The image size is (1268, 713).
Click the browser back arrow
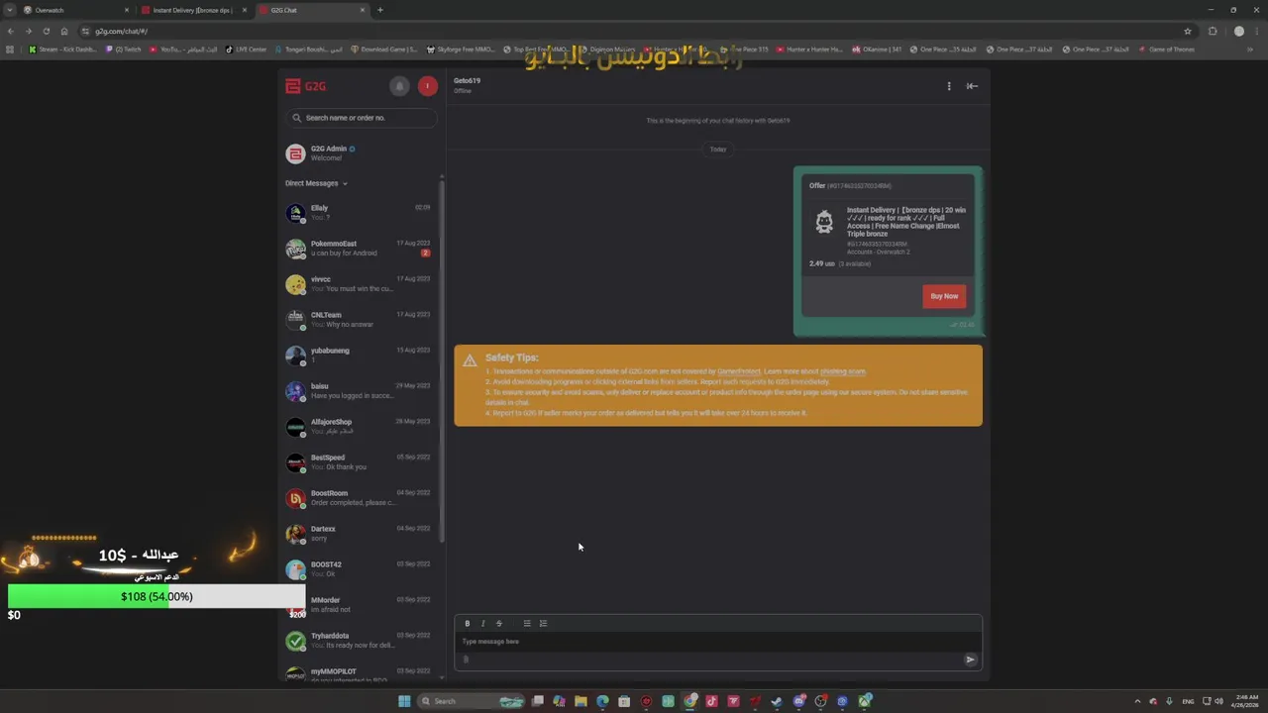pyautogui.click(x=11, y=31)
